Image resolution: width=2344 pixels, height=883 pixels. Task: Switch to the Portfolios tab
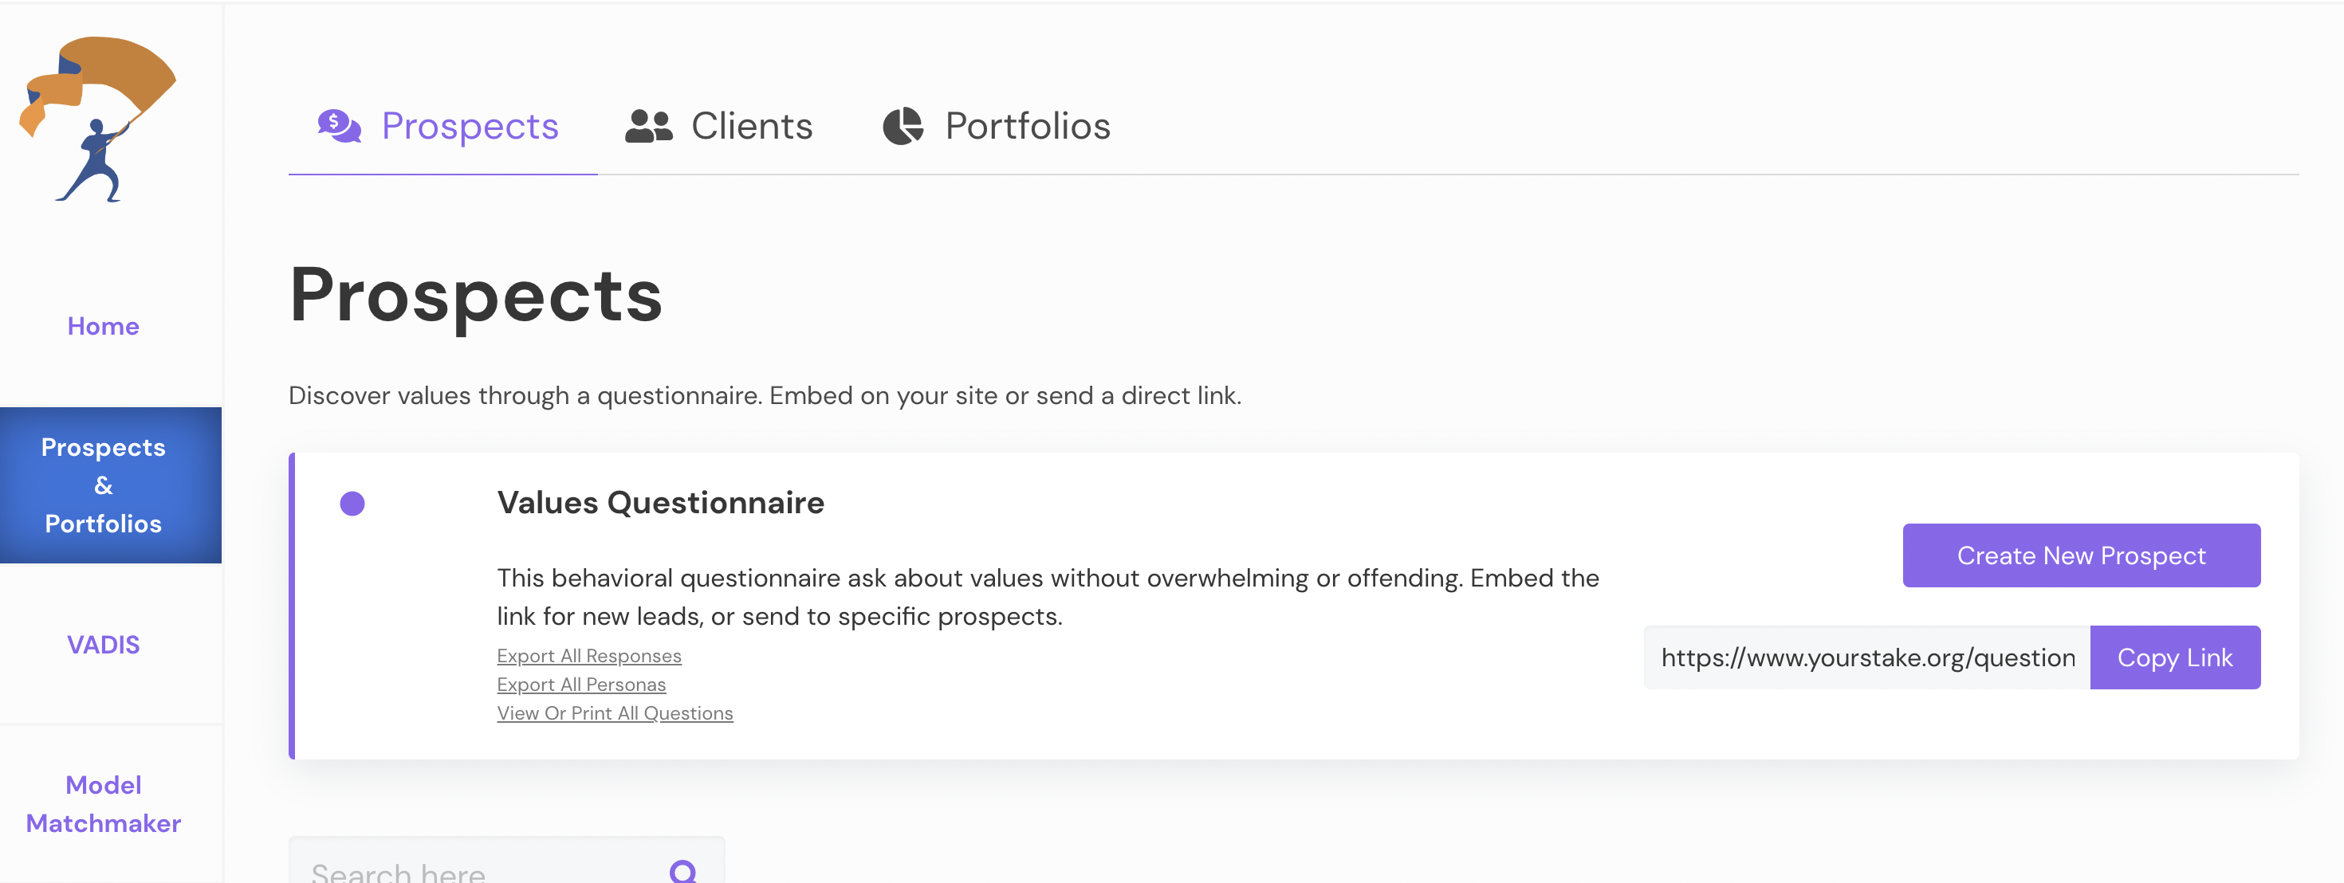pos(1028,127)
